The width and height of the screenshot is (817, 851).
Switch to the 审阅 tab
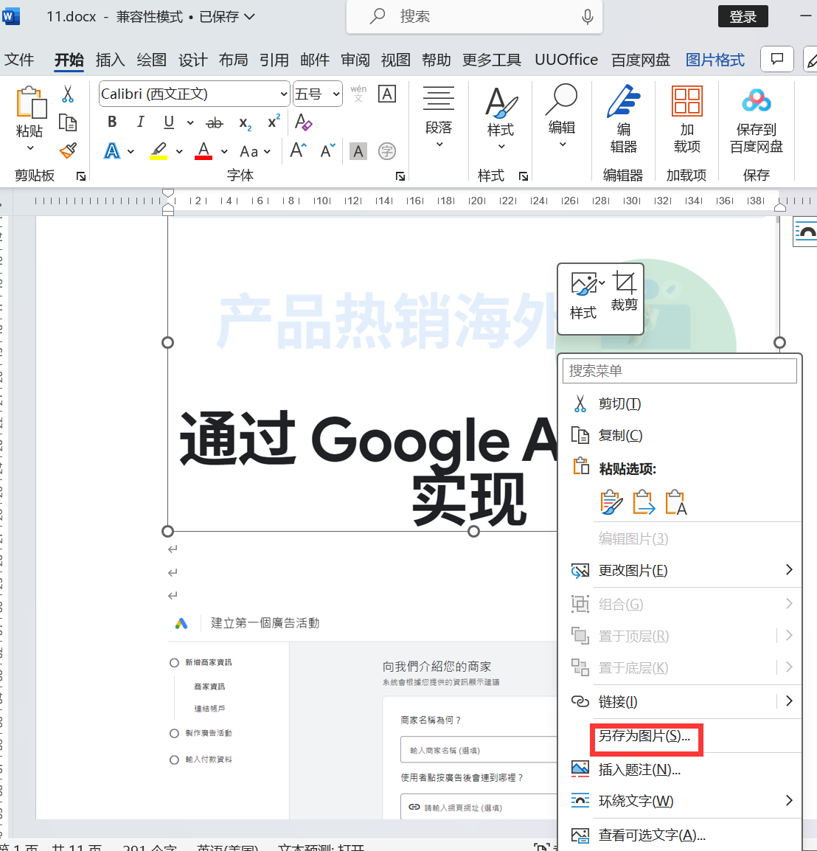pyautogui.click(x=355, y=60)
